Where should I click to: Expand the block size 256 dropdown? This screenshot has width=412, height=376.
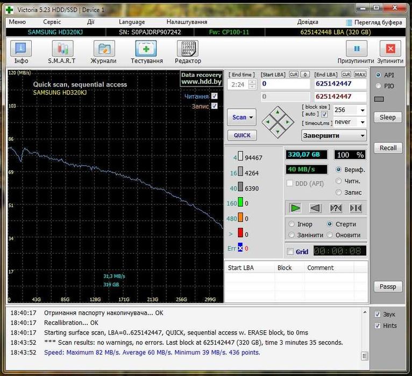click(363, 110)
